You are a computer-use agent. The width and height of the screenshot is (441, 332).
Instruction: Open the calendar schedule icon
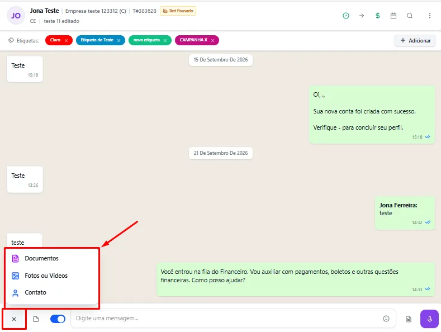pos(393,16)
